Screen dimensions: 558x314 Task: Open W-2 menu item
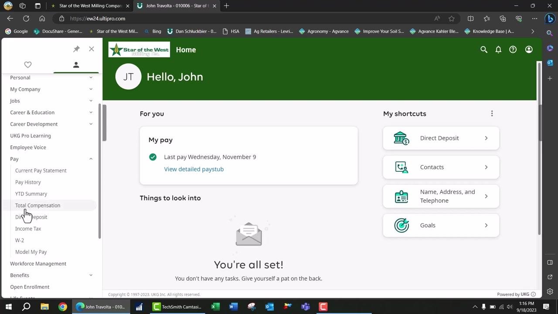(x=20, y=240)
